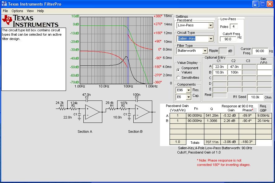Click the phase value -89.9°

tap(247, 116)
